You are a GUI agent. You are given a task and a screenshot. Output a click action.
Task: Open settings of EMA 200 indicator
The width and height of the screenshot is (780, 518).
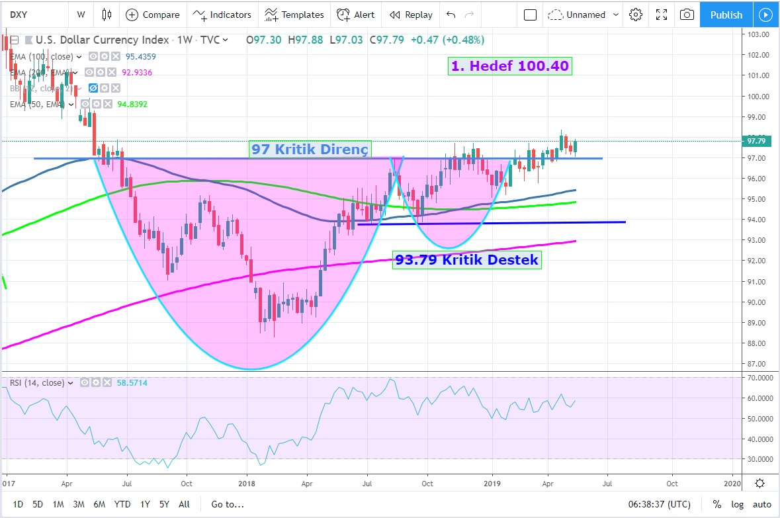100,72
